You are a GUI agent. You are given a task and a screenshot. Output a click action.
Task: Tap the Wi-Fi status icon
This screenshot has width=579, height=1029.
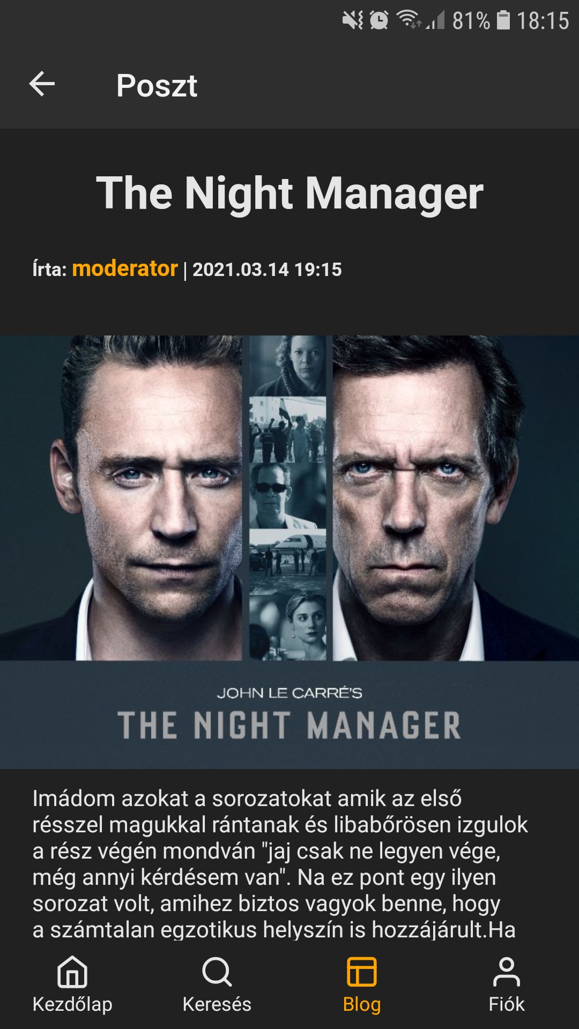click(409, 20)
